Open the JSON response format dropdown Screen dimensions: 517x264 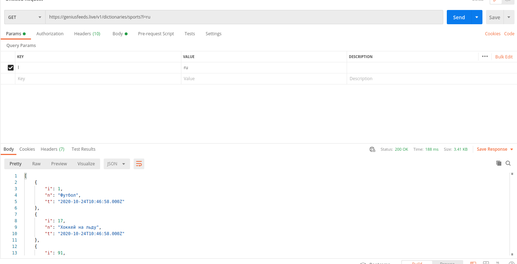pos(117,164)
